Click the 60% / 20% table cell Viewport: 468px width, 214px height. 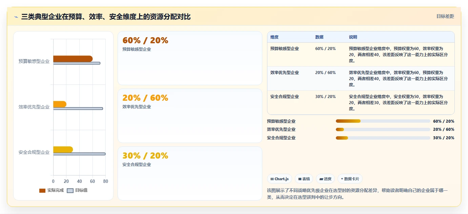[x=325, y=49]
